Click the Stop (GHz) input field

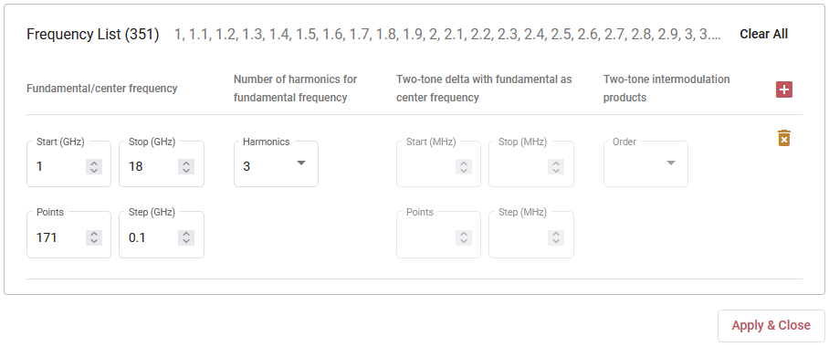[x=162, y=164]
